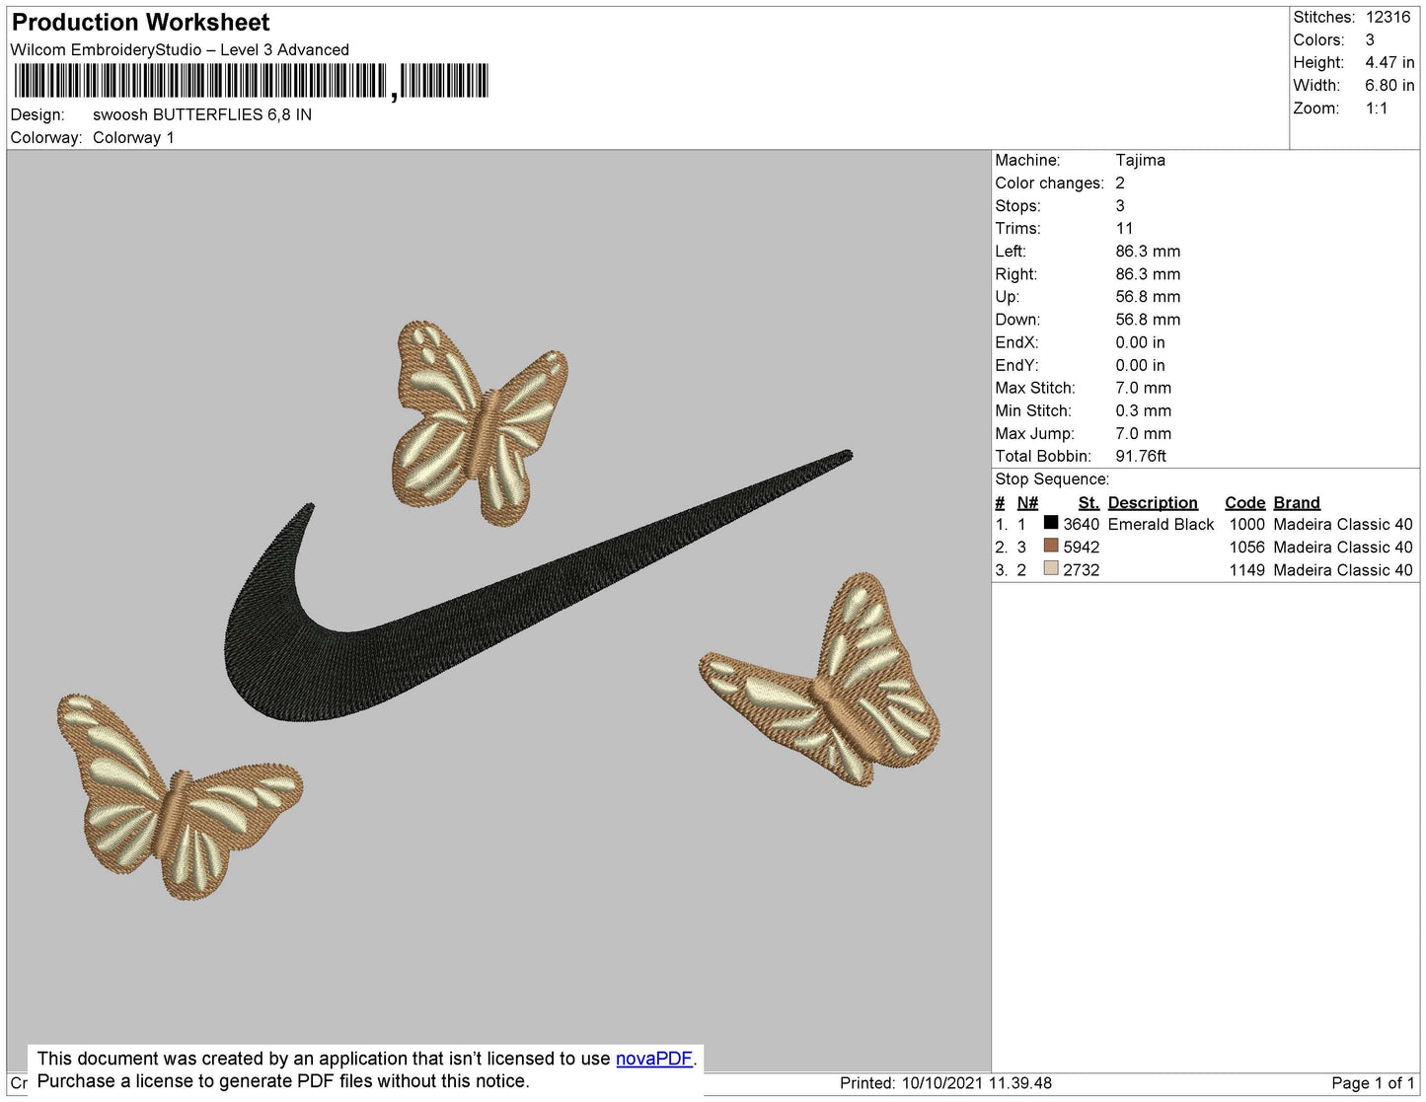Click the Right value '86.3 mm'
This screenshot has height=1102, width=1426.
point(1148,273)
